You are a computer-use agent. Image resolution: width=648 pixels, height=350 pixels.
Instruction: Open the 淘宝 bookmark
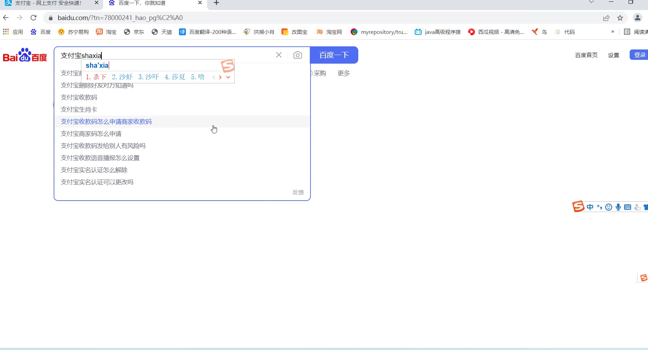pyautogui.click(x=106, y=32)
